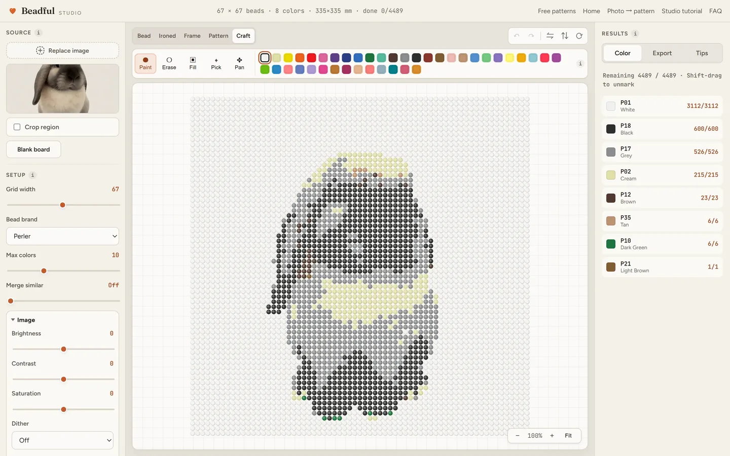Image resolution: width=730 pixels, height=456 pixels.
Task: Click the Beadful heart logo
Action: pyautogui.click(x=13, y=11)
